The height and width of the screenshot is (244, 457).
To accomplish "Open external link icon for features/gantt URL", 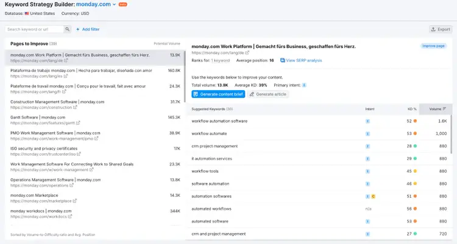I will pos(78,123).
